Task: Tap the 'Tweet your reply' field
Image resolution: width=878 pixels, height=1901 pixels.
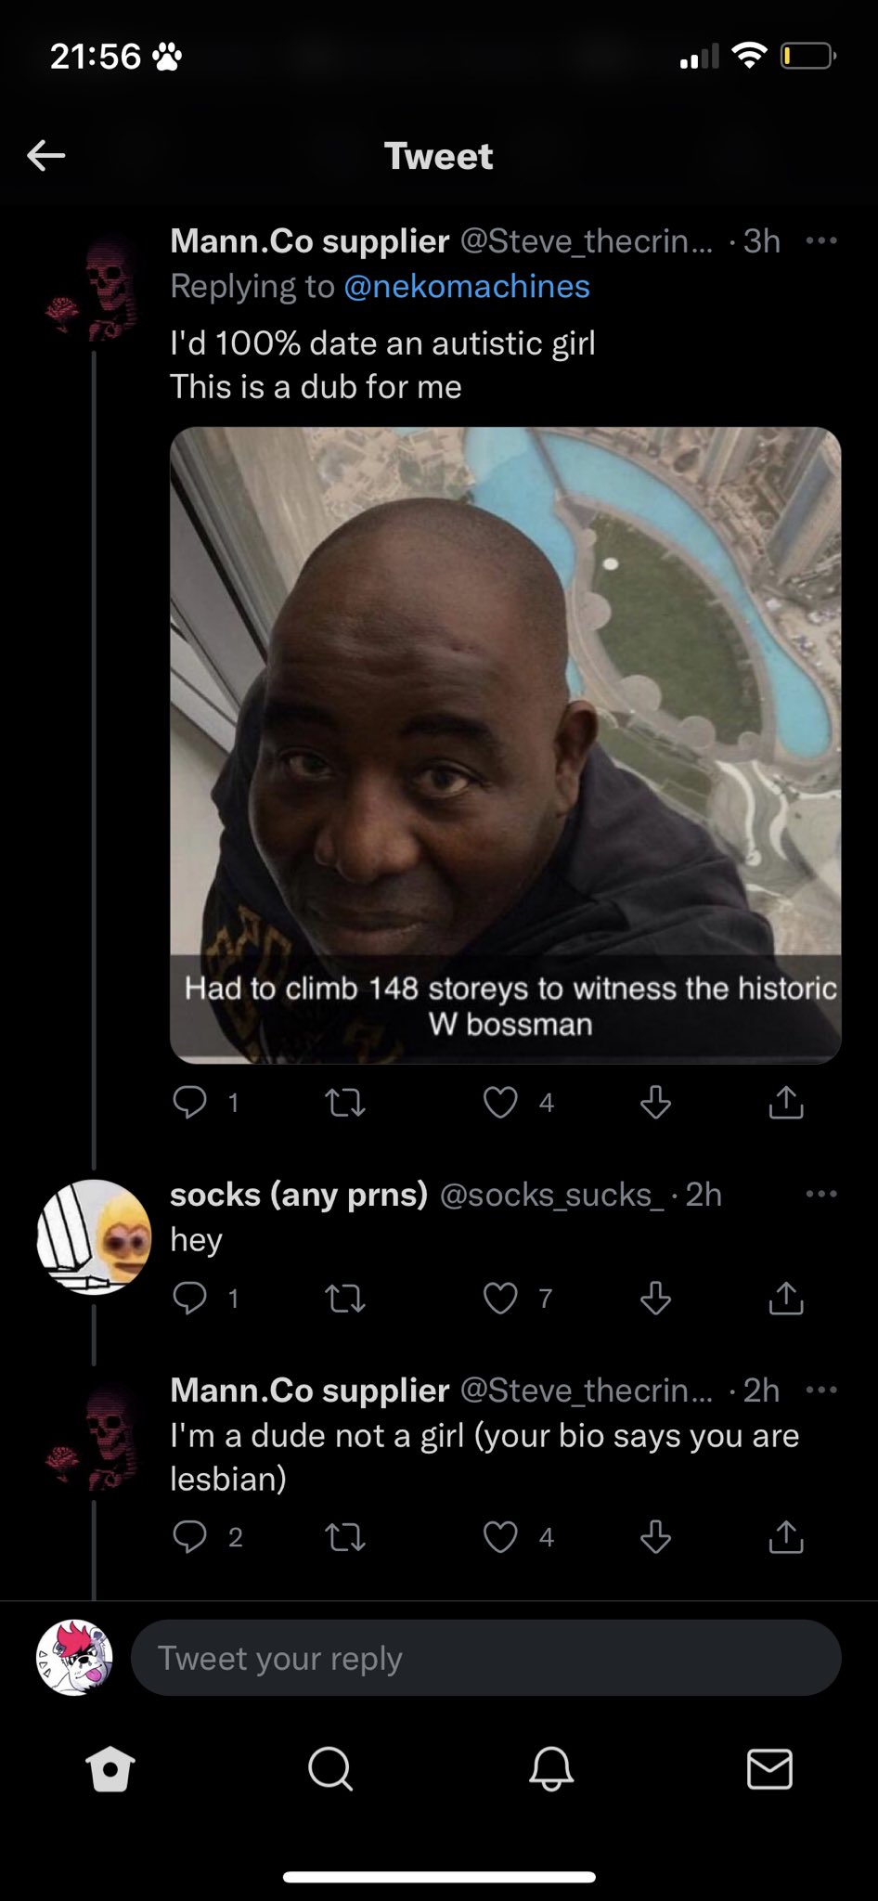Action: (485, 1658)
